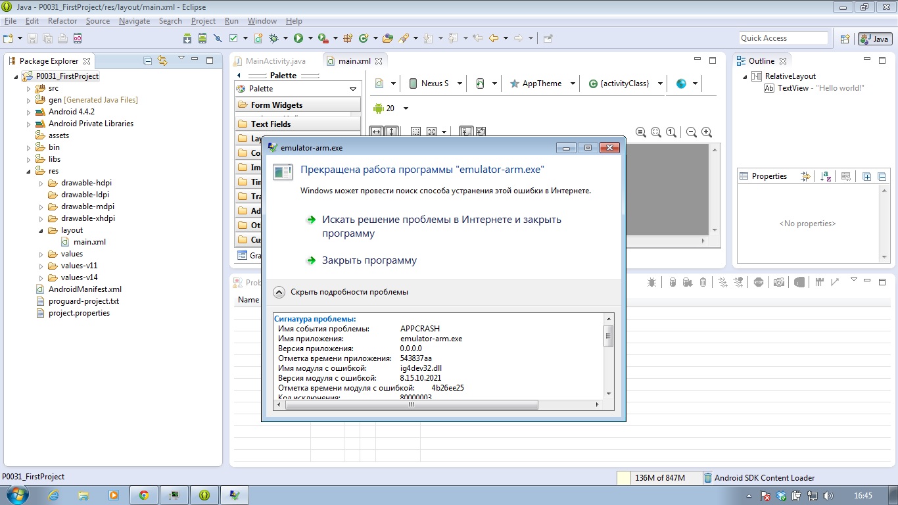Toggle Link with Editor in Package Explorer
Viewport: 898px width, 505px height.
162,60
